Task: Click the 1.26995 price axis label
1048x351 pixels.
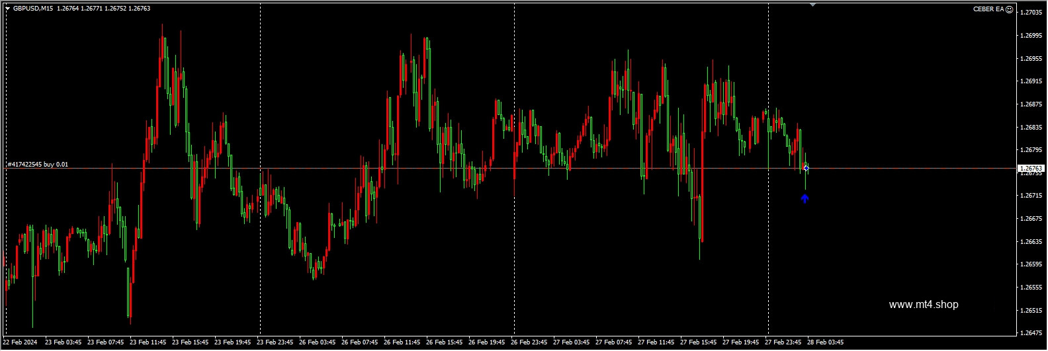Action: [x=1031, y=36]
